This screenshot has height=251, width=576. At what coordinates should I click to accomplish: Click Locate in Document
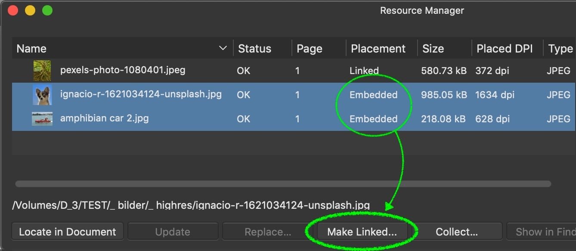tap(67, 231)
